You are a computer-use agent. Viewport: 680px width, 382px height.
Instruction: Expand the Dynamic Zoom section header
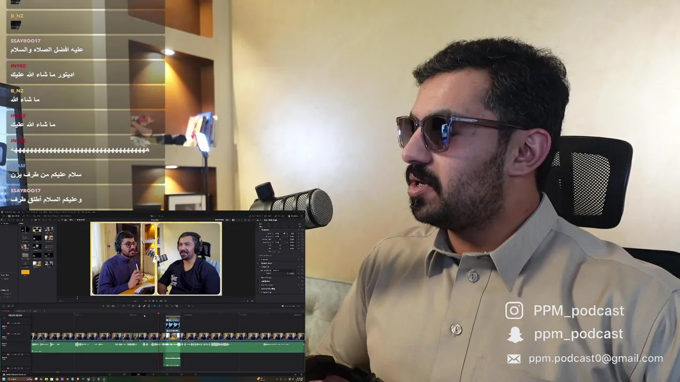(x=267, y=263)
